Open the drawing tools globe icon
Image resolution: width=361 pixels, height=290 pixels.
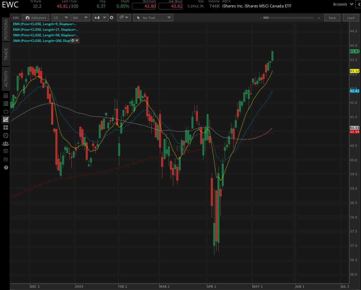[x=122, y=17]
